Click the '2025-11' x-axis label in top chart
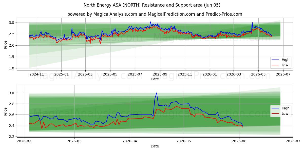Viewport: 304px width, 152px height. coord(185,74)
